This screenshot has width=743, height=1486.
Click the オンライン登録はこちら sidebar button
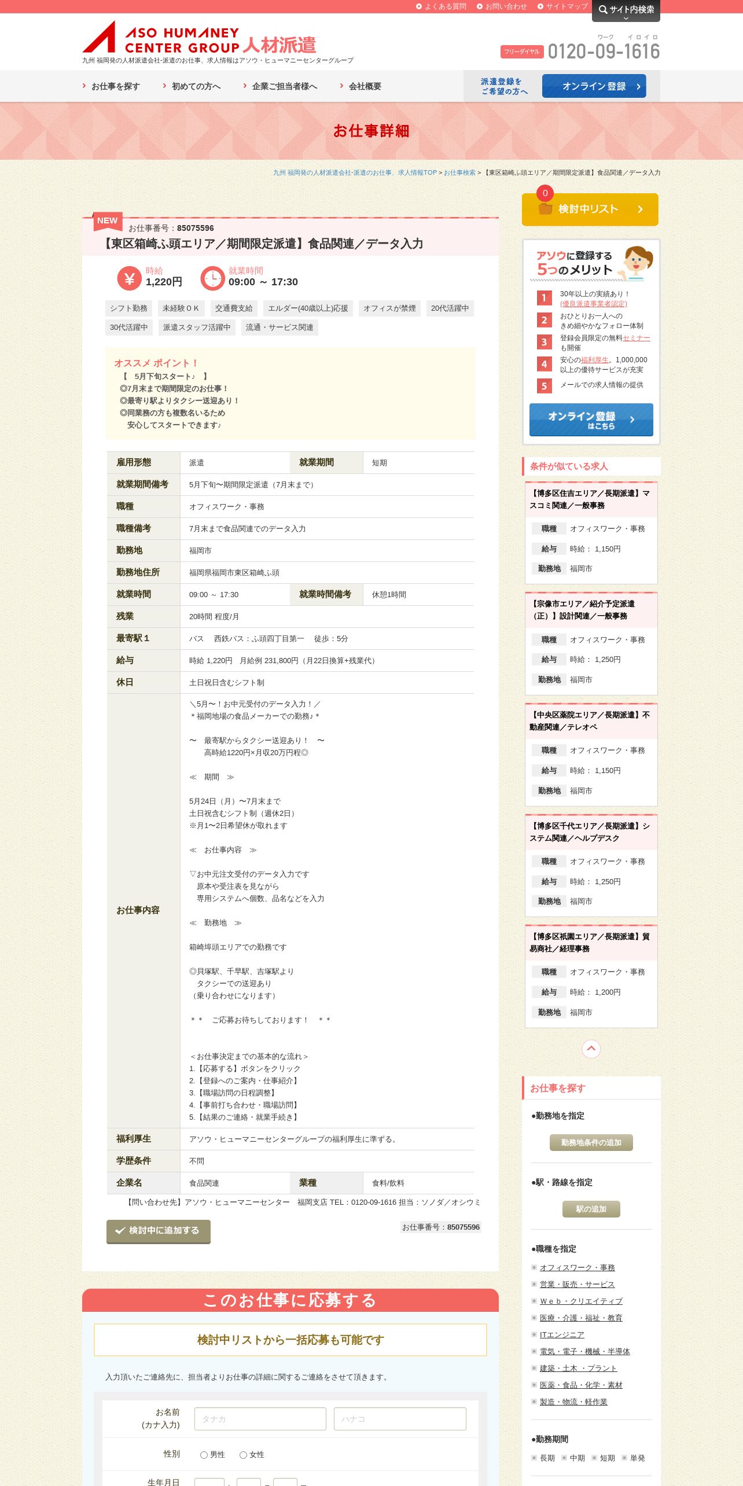point(591,420)
